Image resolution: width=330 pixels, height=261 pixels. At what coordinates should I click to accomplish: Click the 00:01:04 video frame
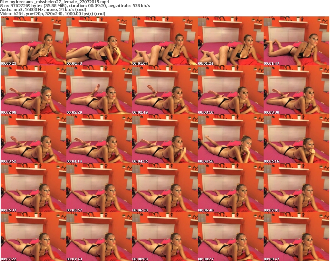165,41
